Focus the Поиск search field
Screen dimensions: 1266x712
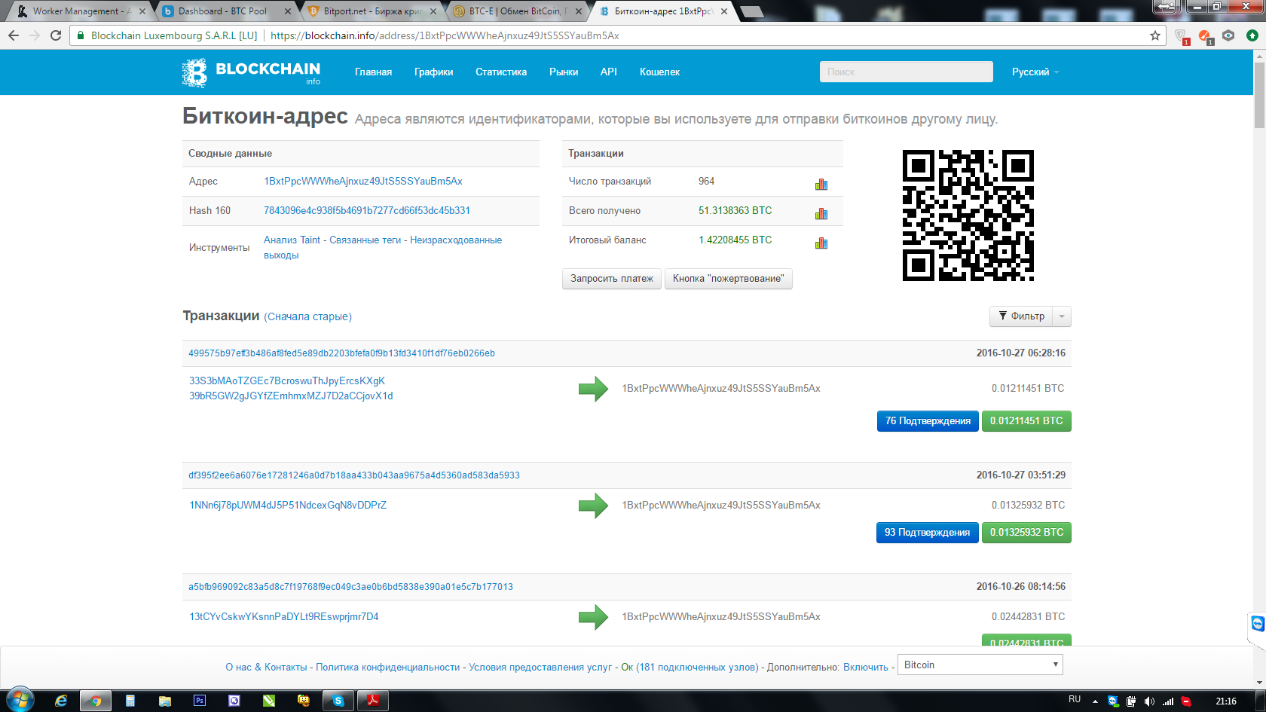point(907,72)
